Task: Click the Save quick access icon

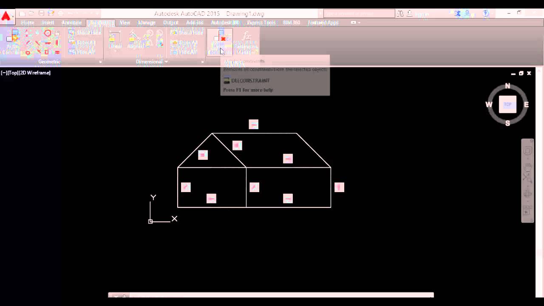Action: pos(41,14)
